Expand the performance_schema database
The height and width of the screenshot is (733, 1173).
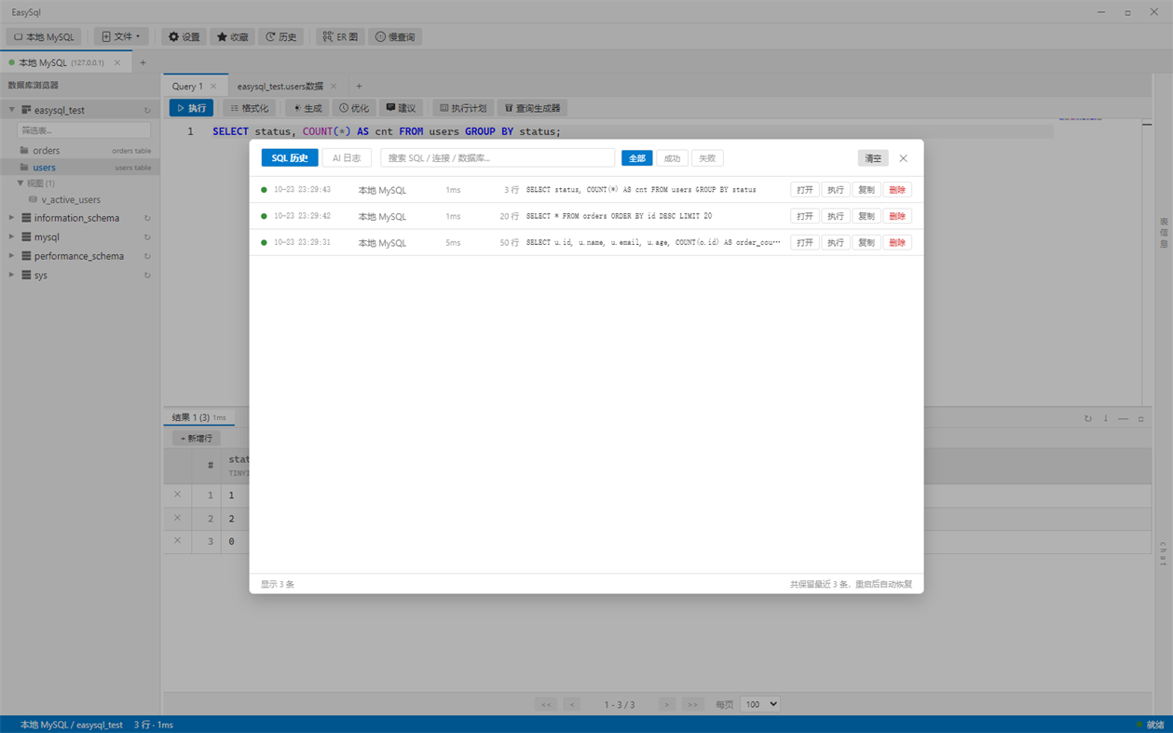12,256
